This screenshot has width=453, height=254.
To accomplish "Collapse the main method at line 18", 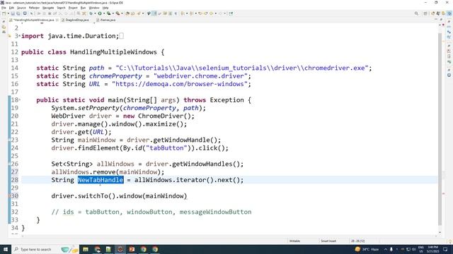I will tap(20, 99).
